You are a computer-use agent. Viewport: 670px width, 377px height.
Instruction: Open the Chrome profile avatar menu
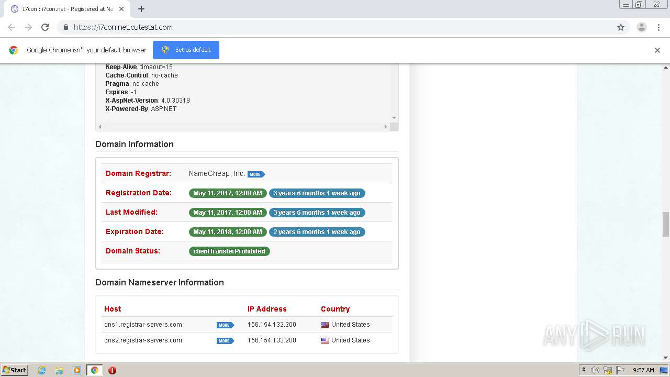[642, 27]
